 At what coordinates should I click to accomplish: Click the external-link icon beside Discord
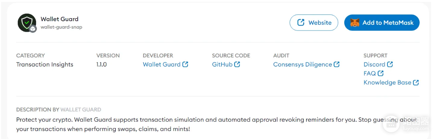[x=390, y=65]
